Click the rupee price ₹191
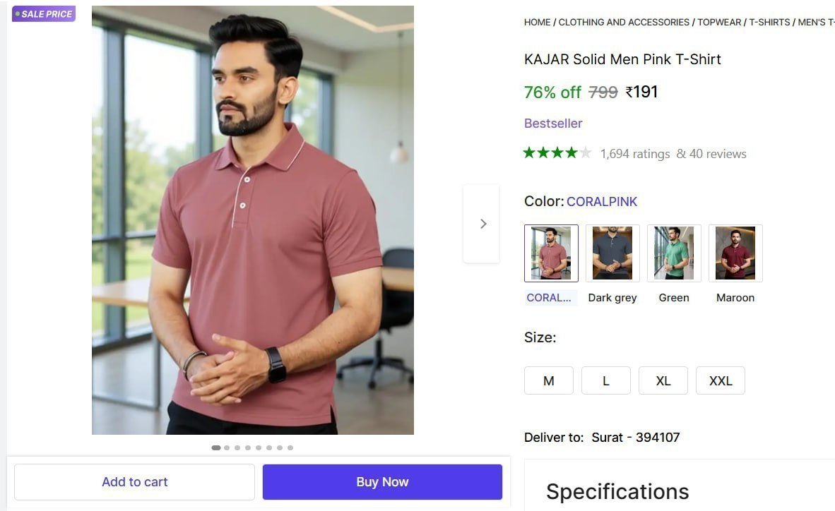 coord(642,92)
